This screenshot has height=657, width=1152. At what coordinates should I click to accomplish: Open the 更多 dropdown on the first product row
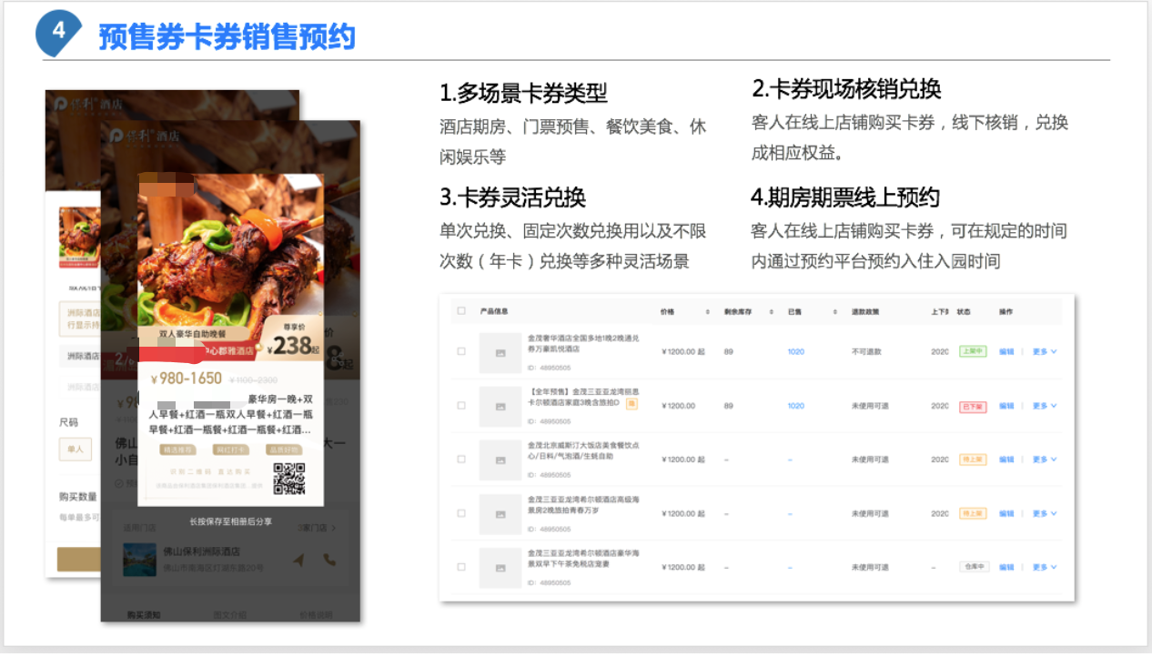pos(1040,350)
